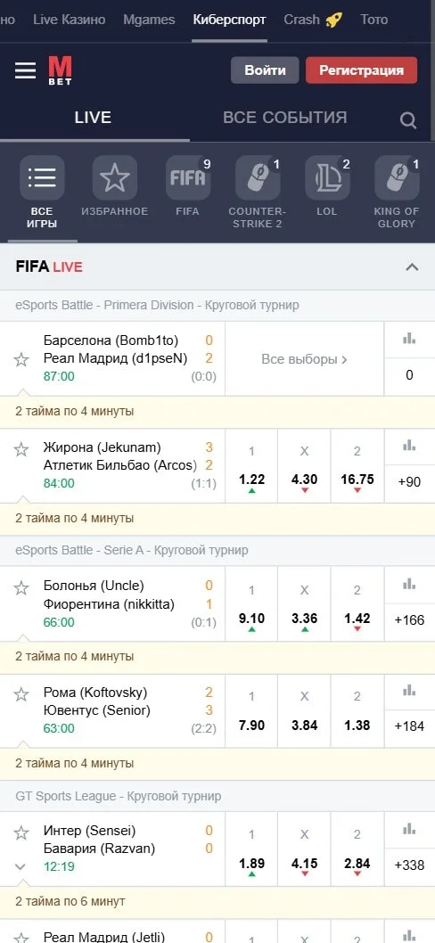Open Все выборы for Барселона match
Image resolution: width=435 pixels, height=943 pixels.
click(305, 359)
